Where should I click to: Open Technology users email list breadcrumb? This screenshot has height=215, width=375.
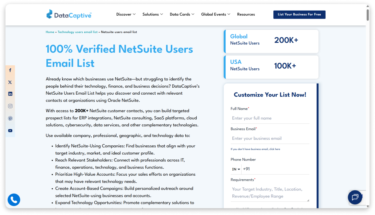78,32
